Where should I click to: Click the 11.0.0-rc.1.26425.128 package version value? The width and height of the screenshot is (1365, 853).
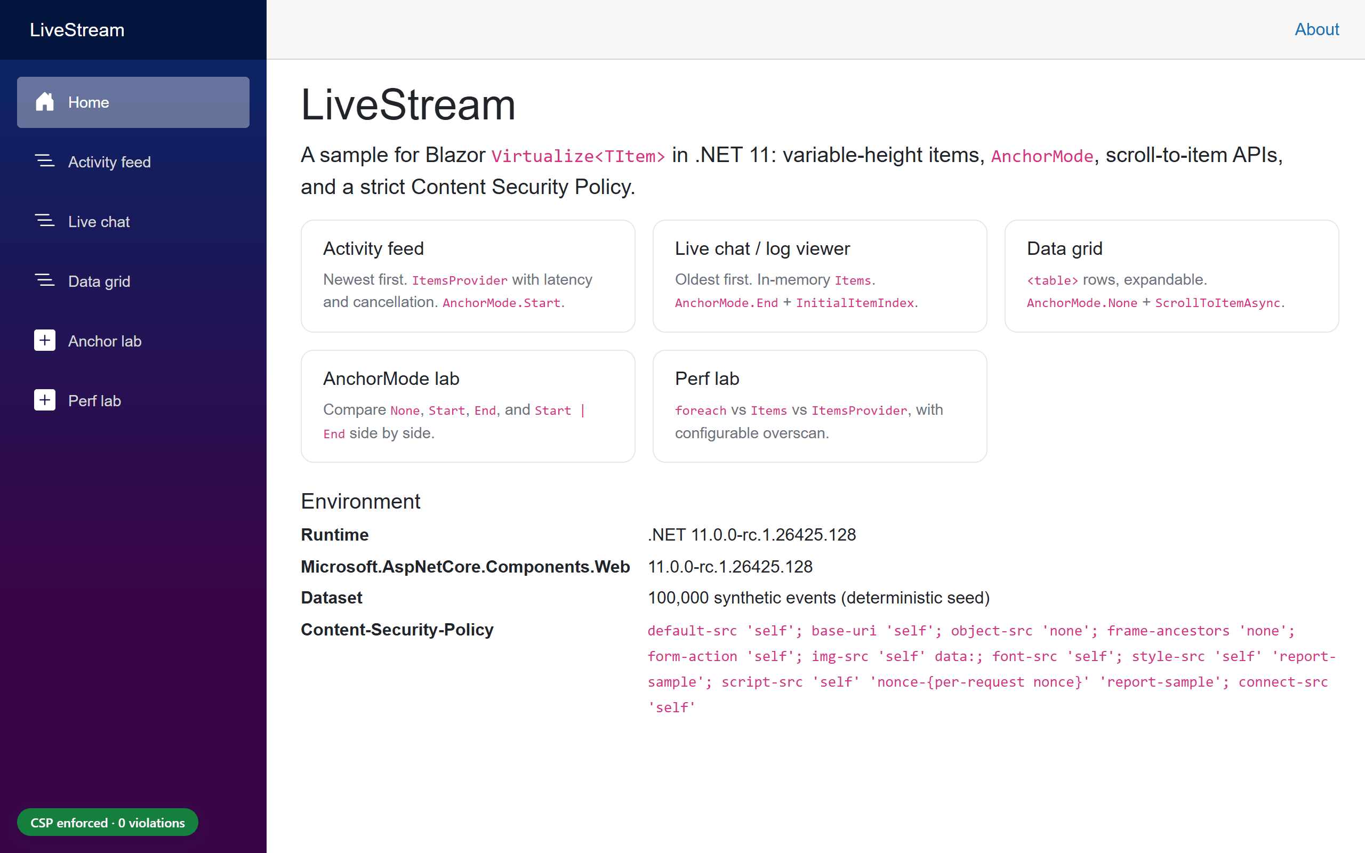[730, 566]
